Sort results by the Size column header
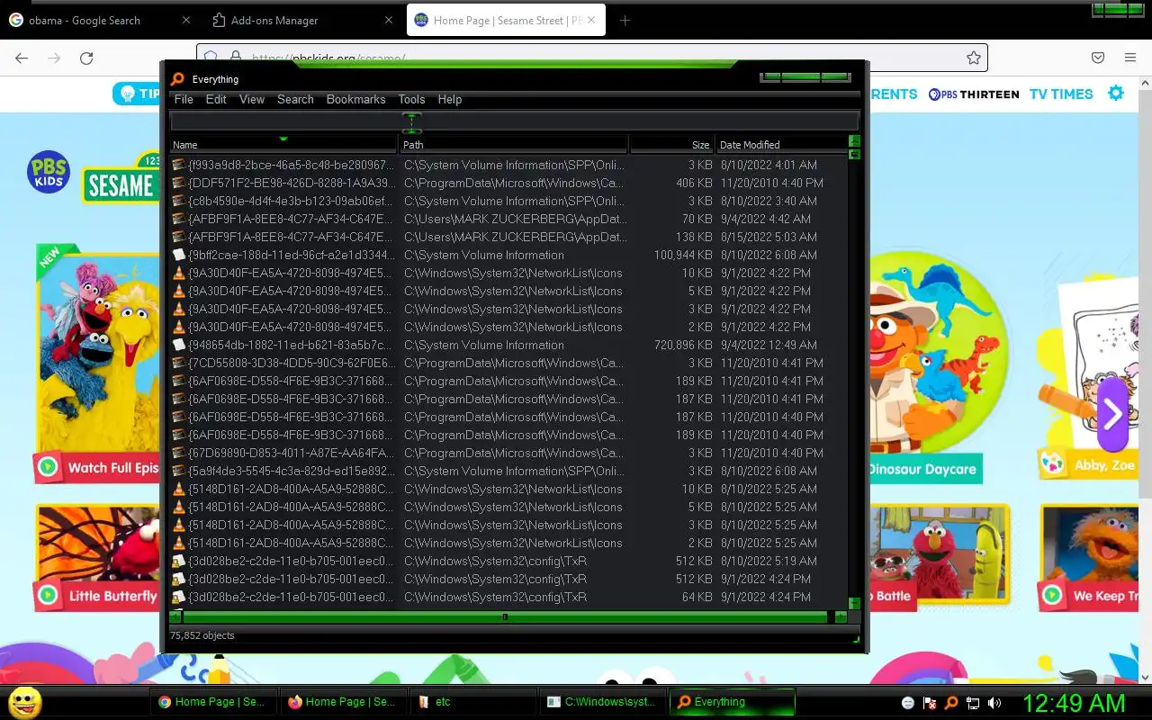The width and height of the screenshot is (1152, 720). pyautogui.click(x=671, y=144)
